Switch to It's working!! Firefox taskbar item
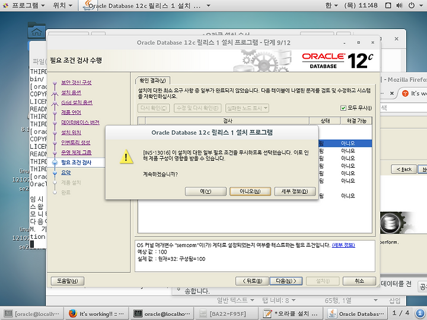This screenshot has width=427, height=320. 97,313
